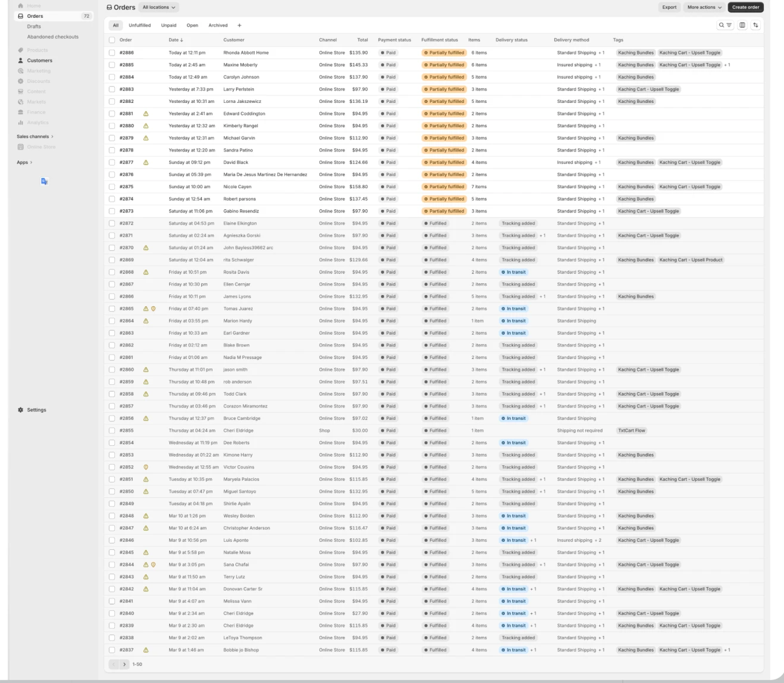This screenshot has width=784, height=683.
Task: Check the box for order #2855
Action: (x=112, y=430)
